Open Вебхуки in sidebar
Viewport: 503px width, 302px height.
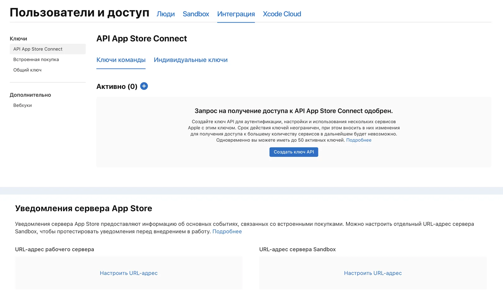(x=23, y=105)
